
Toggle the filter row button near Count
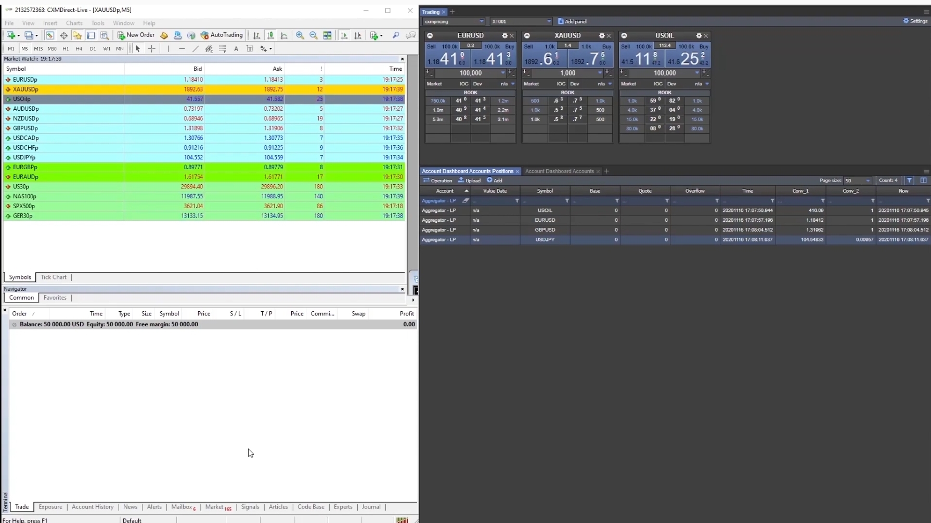click(909, 181)
